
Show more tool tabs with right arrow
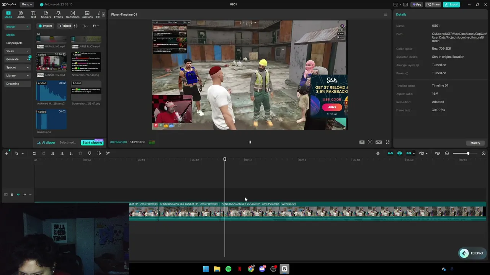click(103, 15)
